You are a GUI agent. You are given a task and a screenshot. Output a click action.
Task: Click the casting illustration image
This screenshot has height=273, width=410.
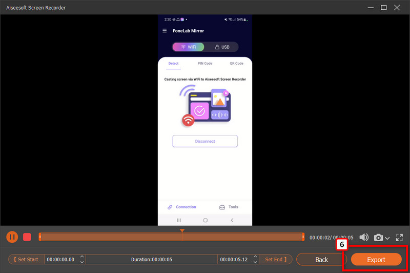pos(205,106)
